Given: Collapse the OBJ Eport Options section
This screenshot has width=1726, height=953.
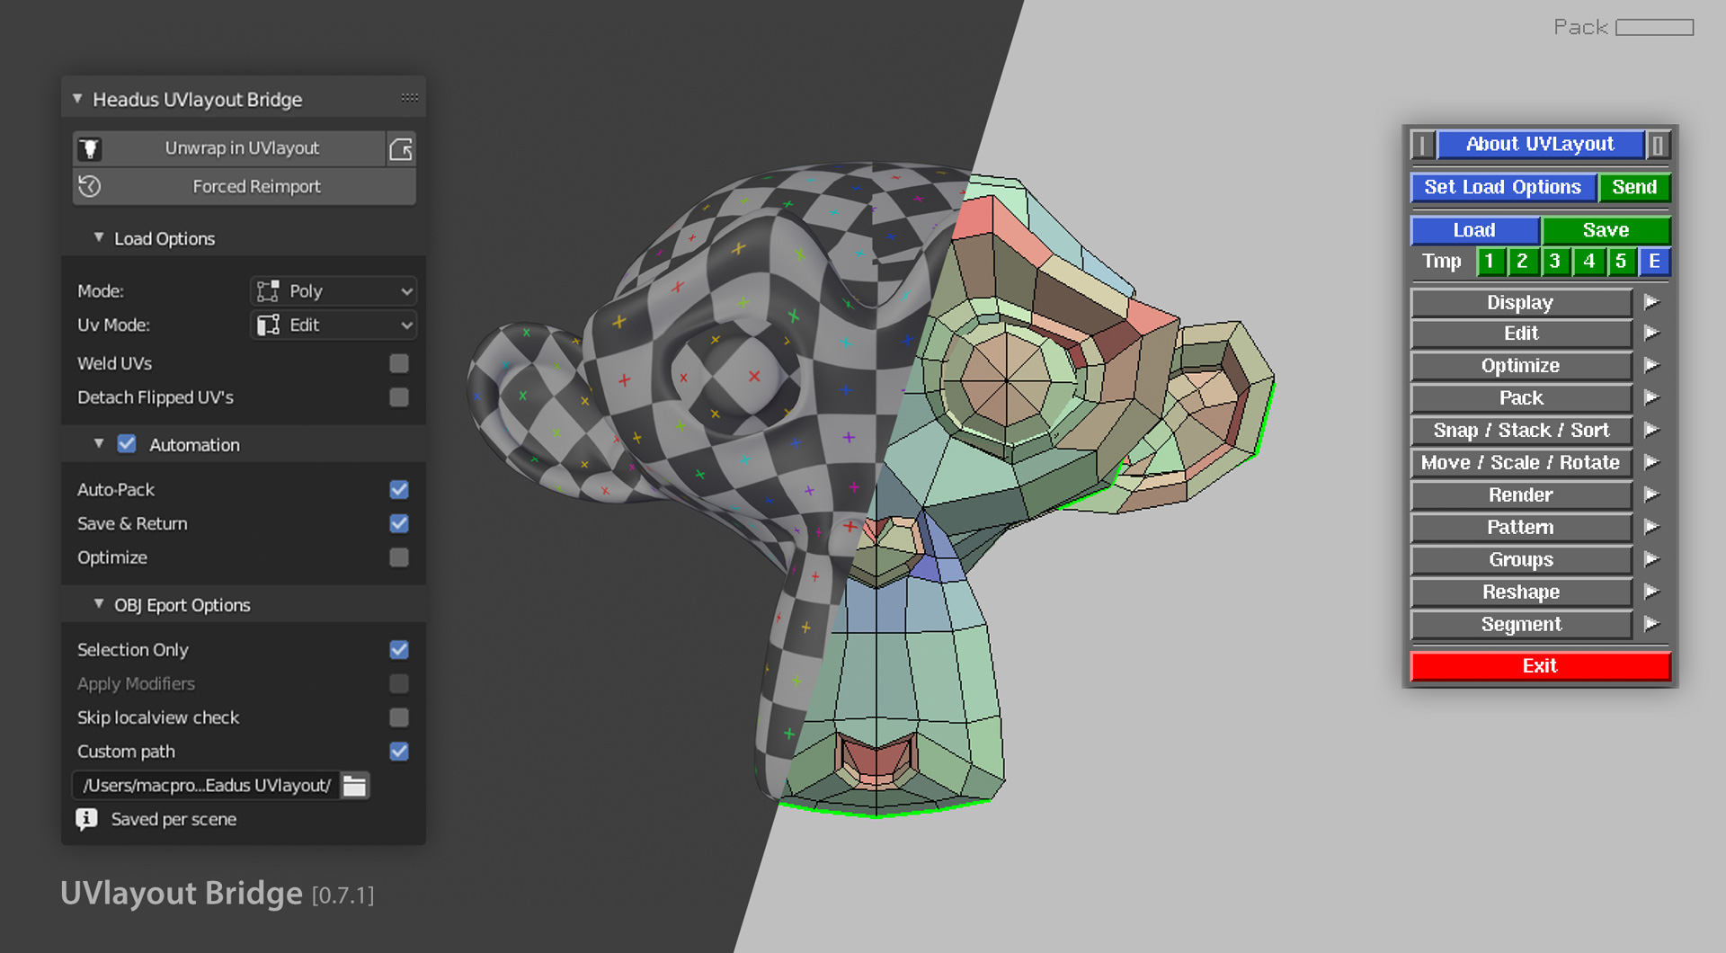Looking at the screenshot, I should [x=99, y=604].
